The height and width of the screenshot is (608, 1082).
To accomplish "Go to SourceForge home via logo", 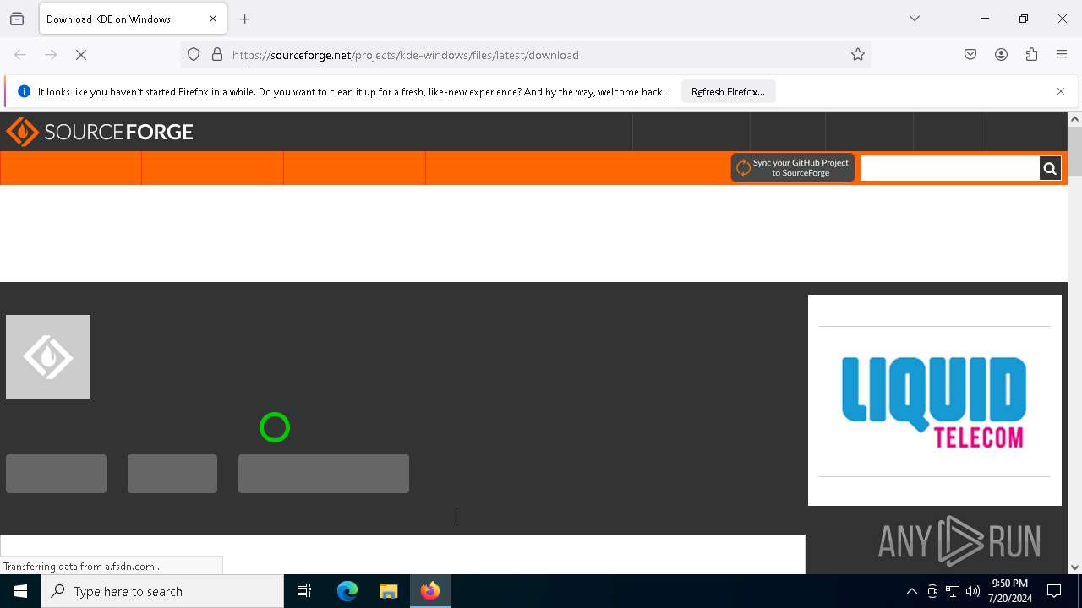I will point(100,132).
